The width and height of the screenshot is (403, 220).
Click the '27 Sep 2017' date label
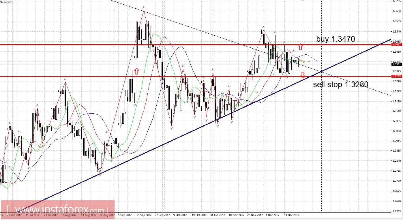[162, 215]
